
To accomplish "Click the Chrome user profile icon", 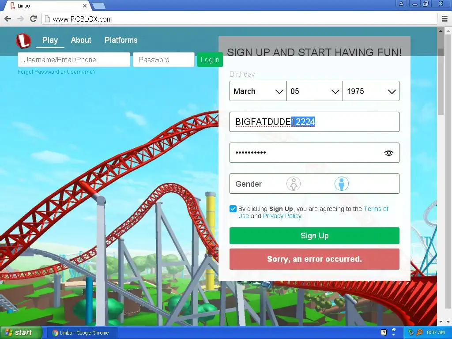I will tap(401, 4).
